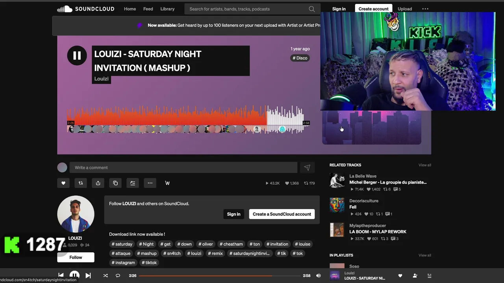504x283 pixels.
Task: Open the LOUIZI profile avatar
Action: click(76, 214)
